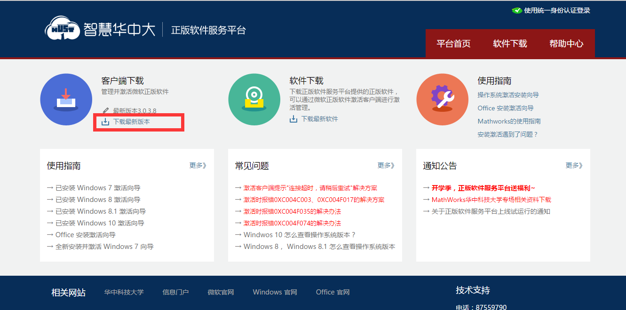This screenshot has height=310, width=626.
Task: Click 更多 in the 常见问题 panel
Action: tap(386, 165)
